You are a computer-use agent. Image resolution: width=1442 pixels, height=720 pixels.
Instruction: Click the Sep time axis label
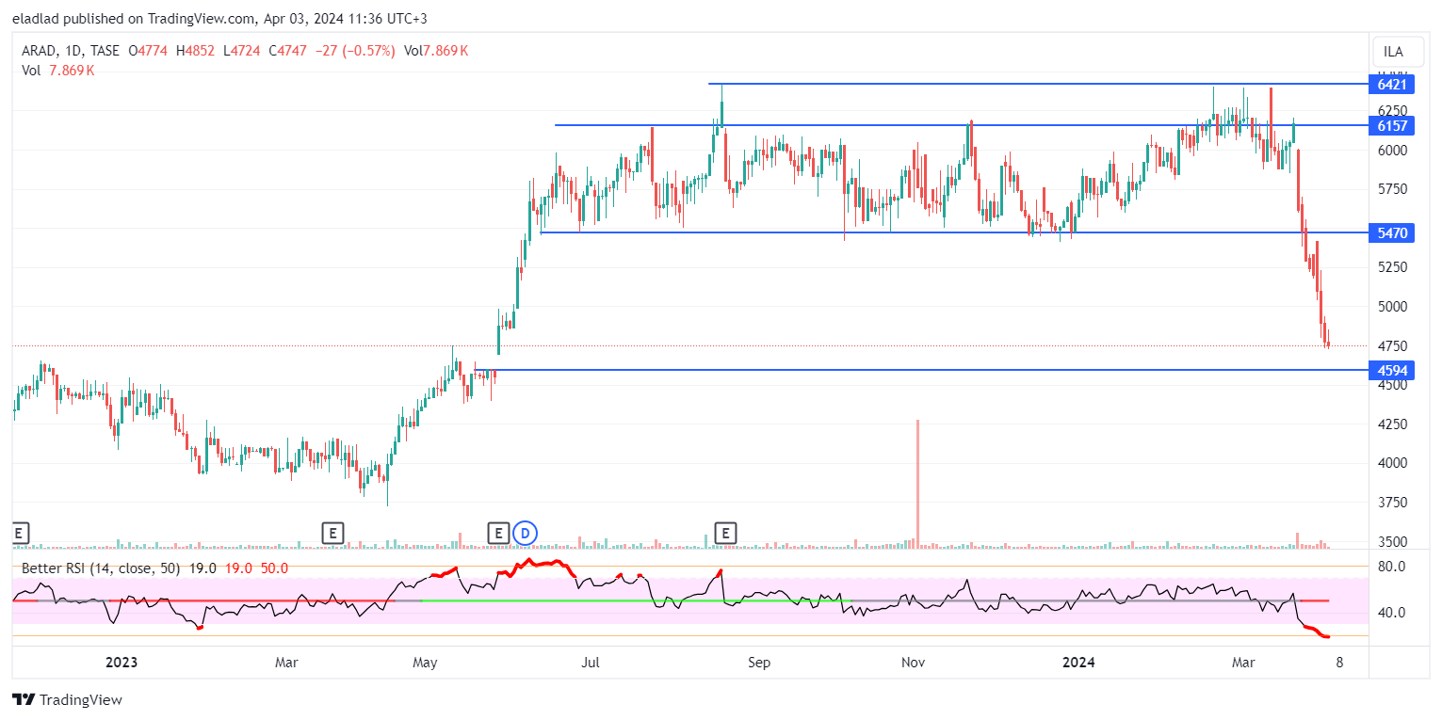pyautogui.click(x=759, y=663)
